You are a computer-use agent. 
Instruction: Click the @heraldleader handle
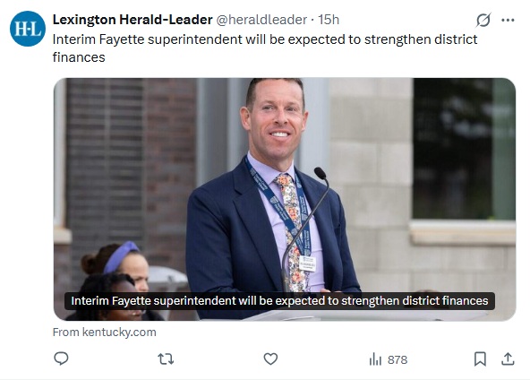[x=261, y=20]
